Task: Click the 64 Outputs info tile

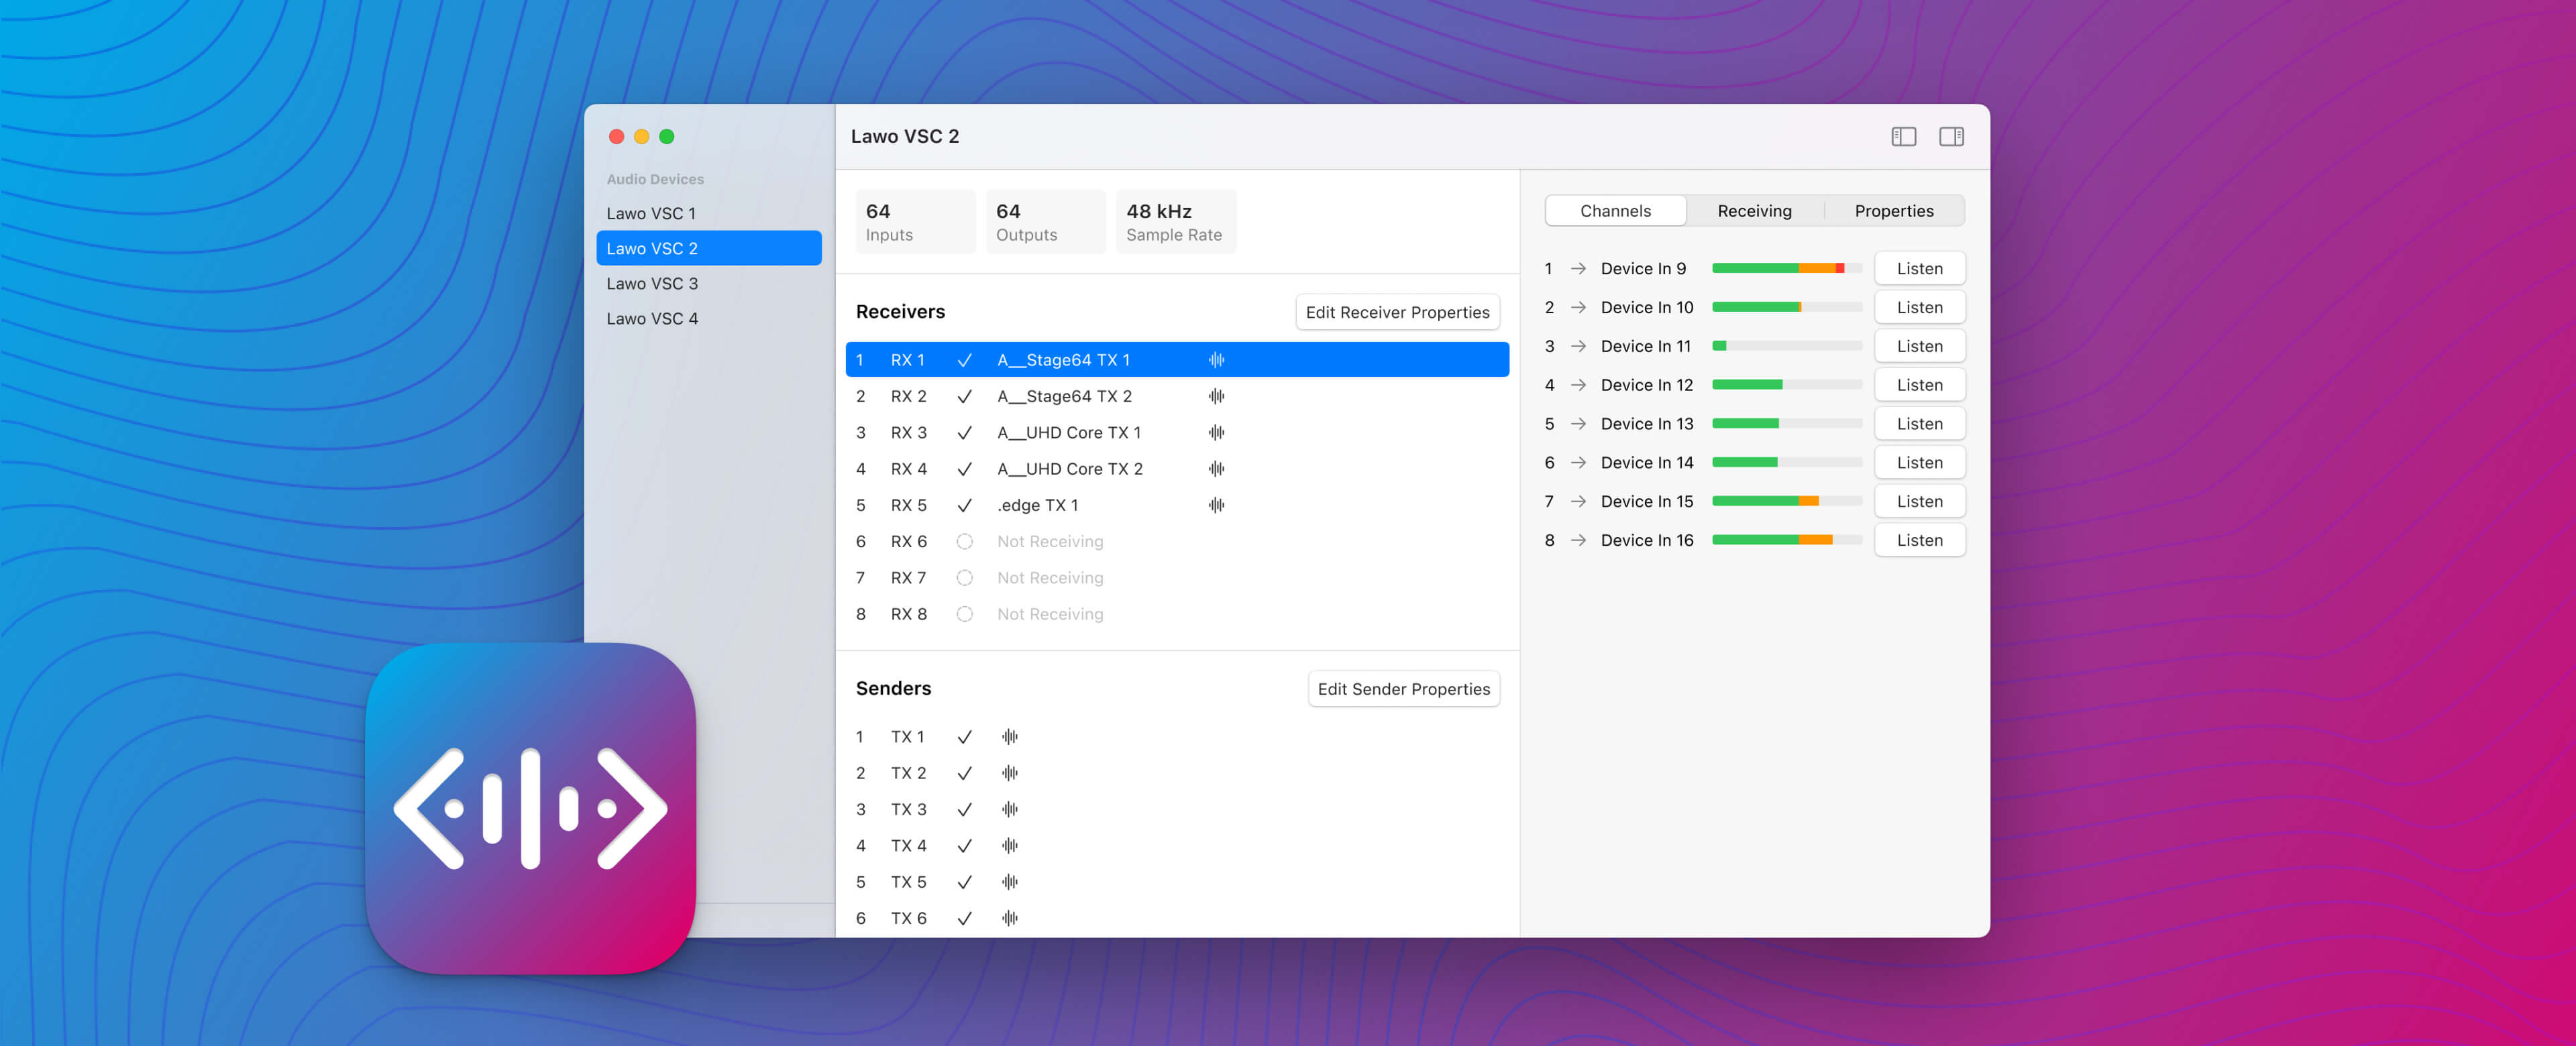Action: [x=1045, y=222]
